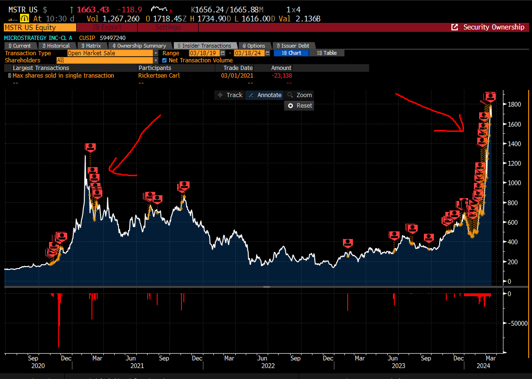Click the mini sparkline chart icon in header
This screenshot has height=379, width=532.
click(x=161, y=9)
